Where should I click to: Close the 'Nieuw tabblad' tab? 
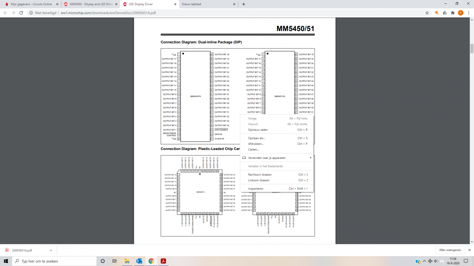(x=234, y=4)
